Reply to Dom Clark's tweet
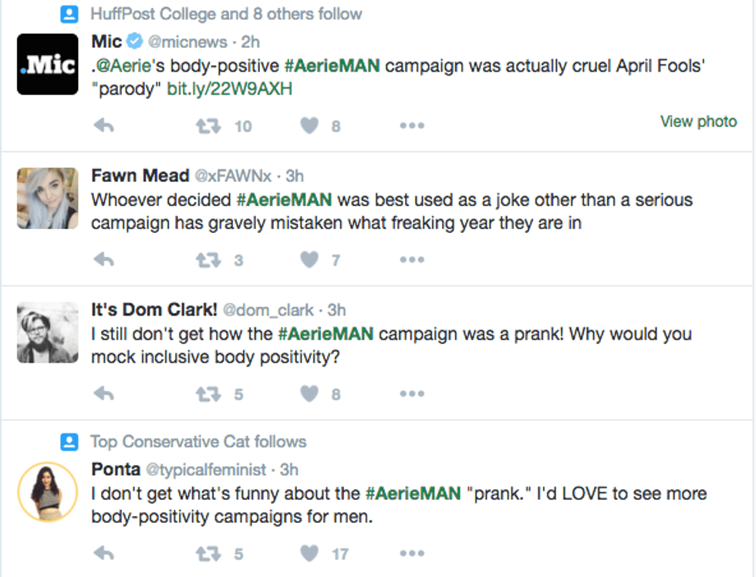Screen dimensions: 756x577 [103, 394]
